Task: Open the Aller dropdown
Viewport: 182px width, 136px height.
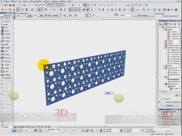Action: 55,9
